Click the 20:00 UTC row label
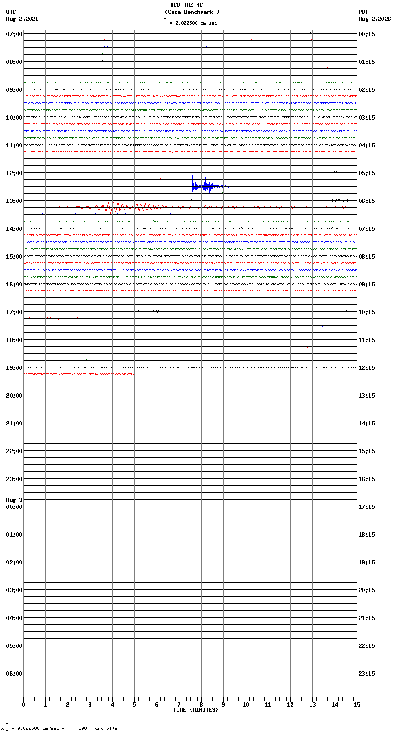Viewport: 394px width, 734px height. [14, 396]
